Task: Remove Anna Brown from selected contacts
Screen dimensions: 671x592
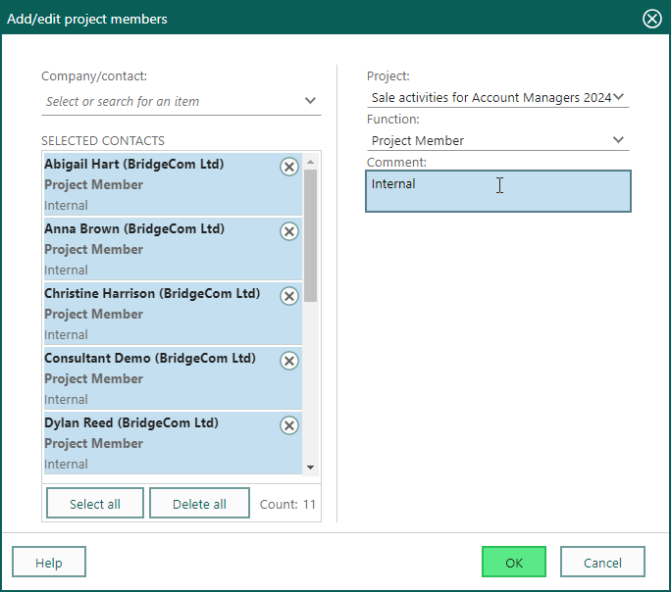Action: [289, 231]
